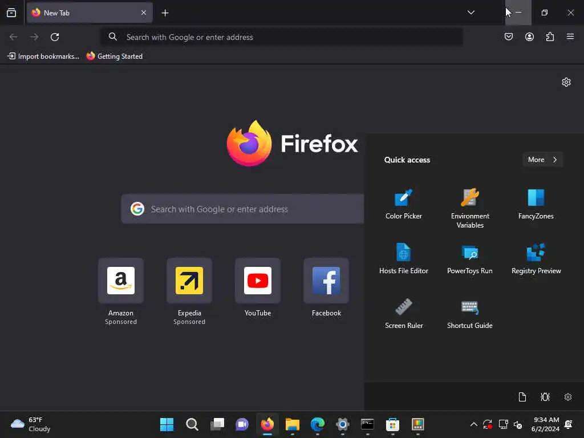Open a new Firefox tab with plus
584x438 pixels.
click(165, 13)
